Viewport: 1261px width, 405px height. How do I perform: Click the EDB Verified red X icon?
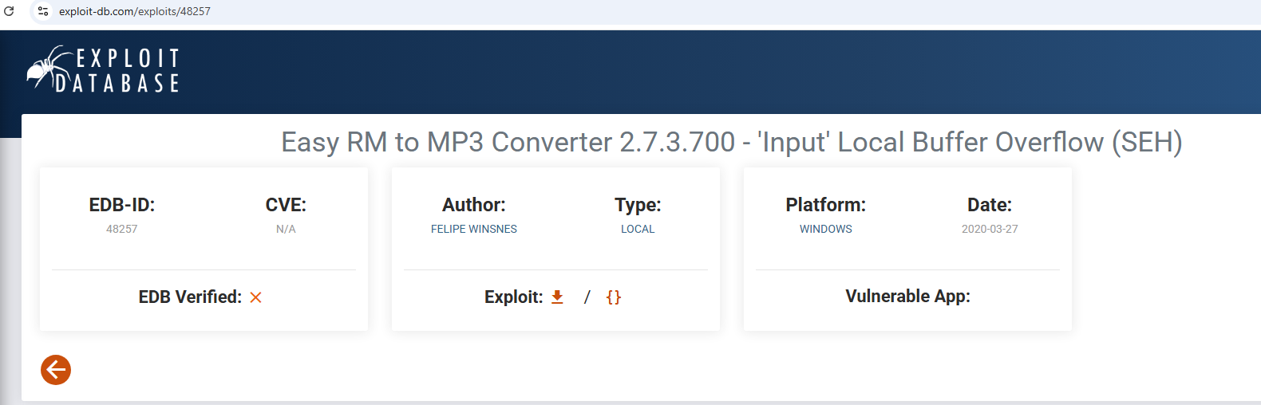click(255, 297)
